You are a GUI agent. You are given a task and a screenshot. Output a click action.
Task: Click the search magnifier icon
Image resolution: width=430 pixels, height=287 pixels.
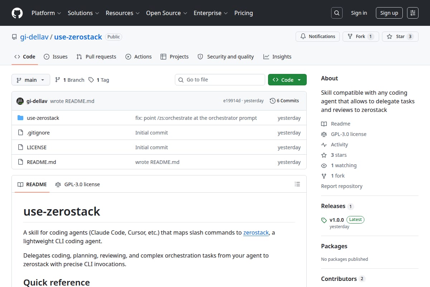pos(336,13)
